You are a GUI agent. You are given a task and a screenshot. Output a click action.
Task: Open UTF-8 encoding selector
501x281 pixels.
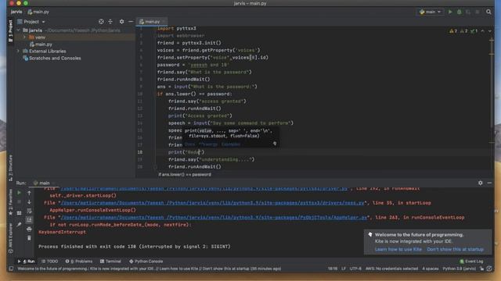pyautogui.click(x=355, y=269)
